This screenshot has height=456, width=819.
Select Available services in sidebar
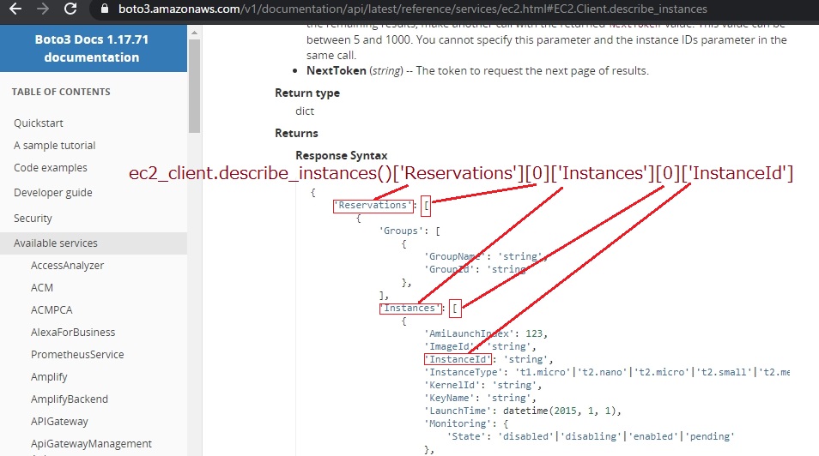[94, 243]
